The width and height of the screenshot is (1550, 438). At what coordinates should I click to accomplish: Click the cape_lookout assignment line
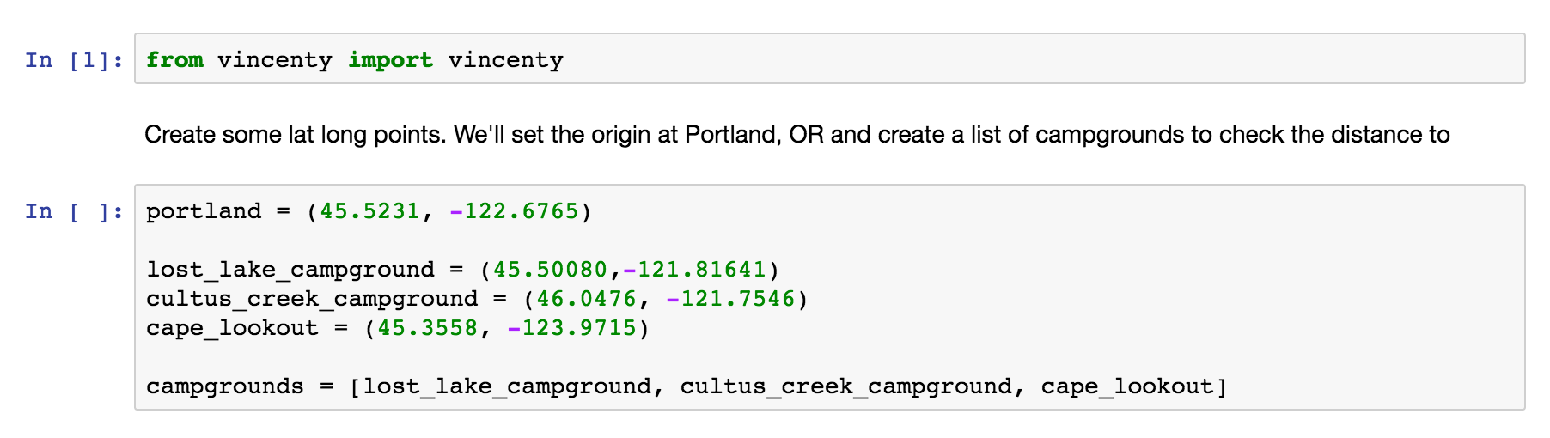(x=398, y=328)
